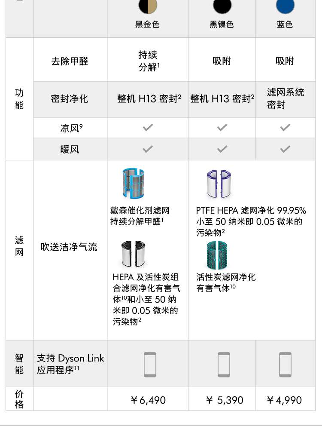Viewport: 322px width, 426px height.
Task: Click 凉风 checkmark under 蓝色 column
Action: click(x=285, y=127)
